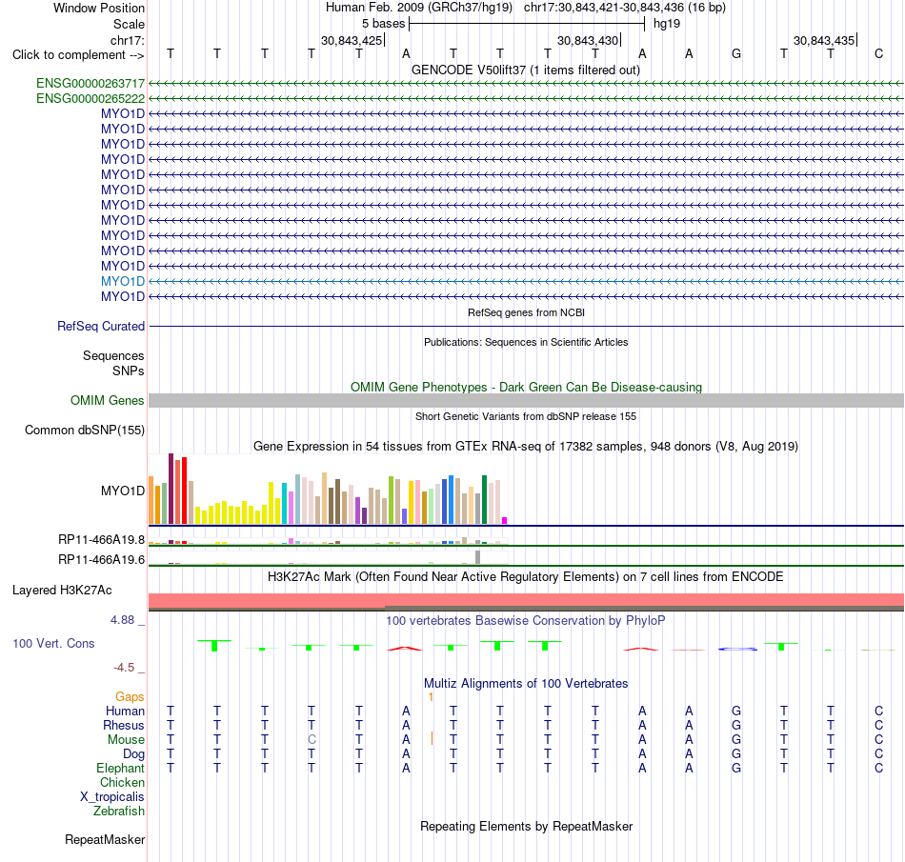
Task: Open Multiz Alignments of 100 Vertebrates title
Action: pyautogui.click(x=526, y=684)
